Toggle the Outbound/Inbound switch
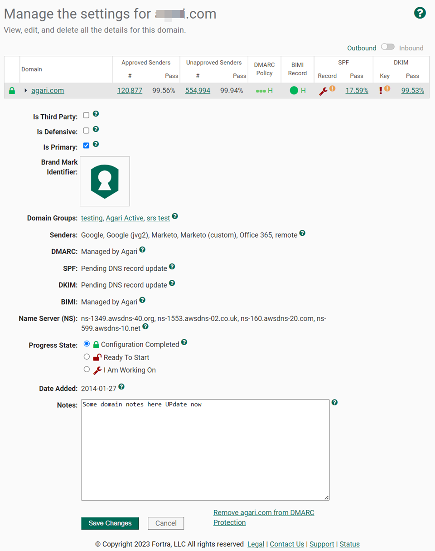This screenshot has height=551, width=435. [387, 47]
